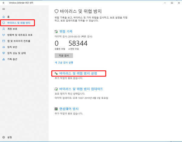Click 새 고급 검사 실행 link

(x=64, y=63)
